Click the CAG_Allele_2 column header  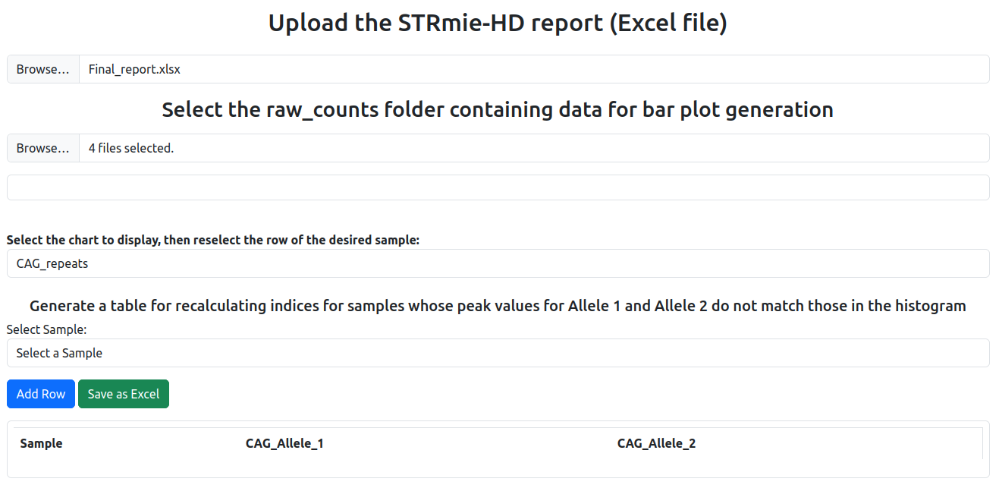point(657,443)
